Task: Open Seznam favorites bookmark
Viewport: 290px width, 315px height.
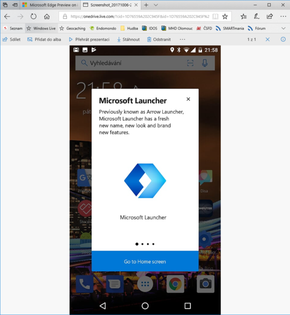Action: click(13, 28)
